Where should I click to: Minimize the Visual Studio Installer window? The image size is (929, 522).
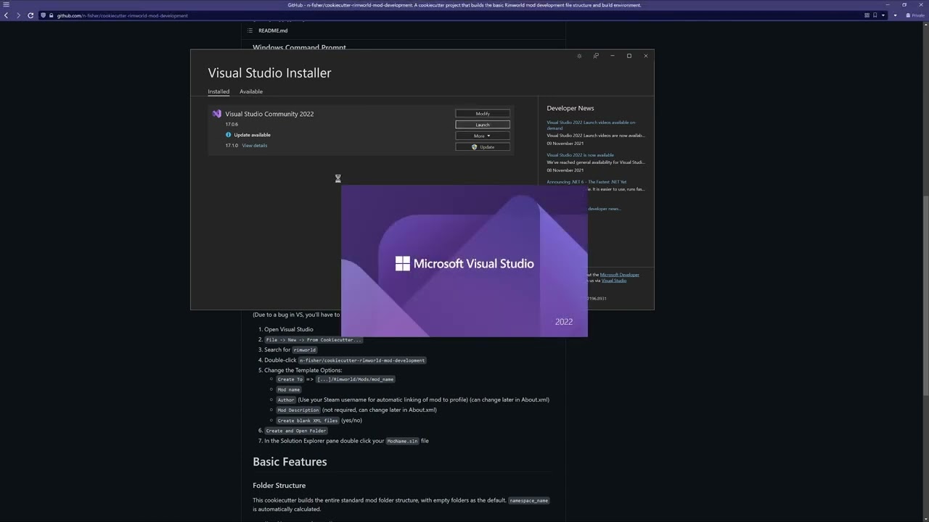pos(613,56)
